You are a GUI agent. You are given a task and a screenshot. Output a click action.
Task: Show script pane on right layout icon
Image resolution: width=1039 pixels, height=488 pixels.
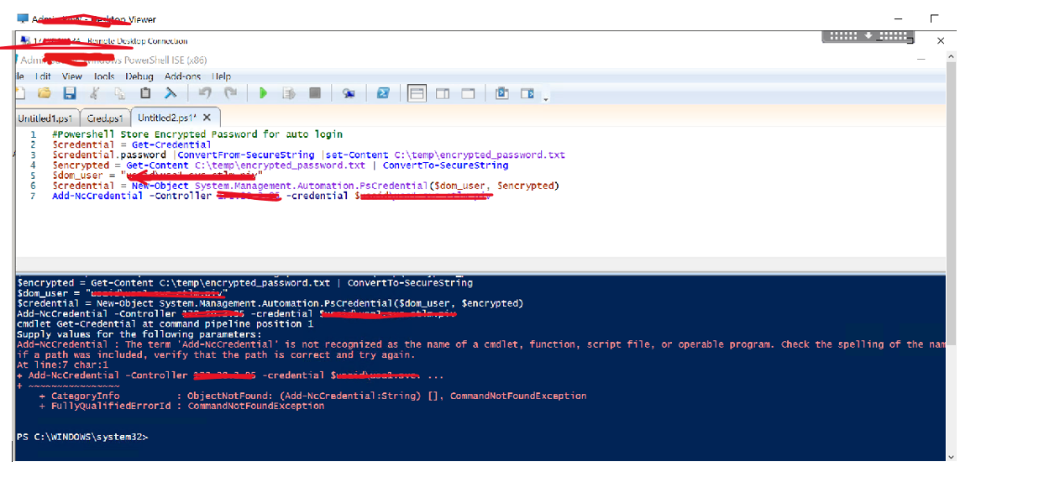point(443,93)
